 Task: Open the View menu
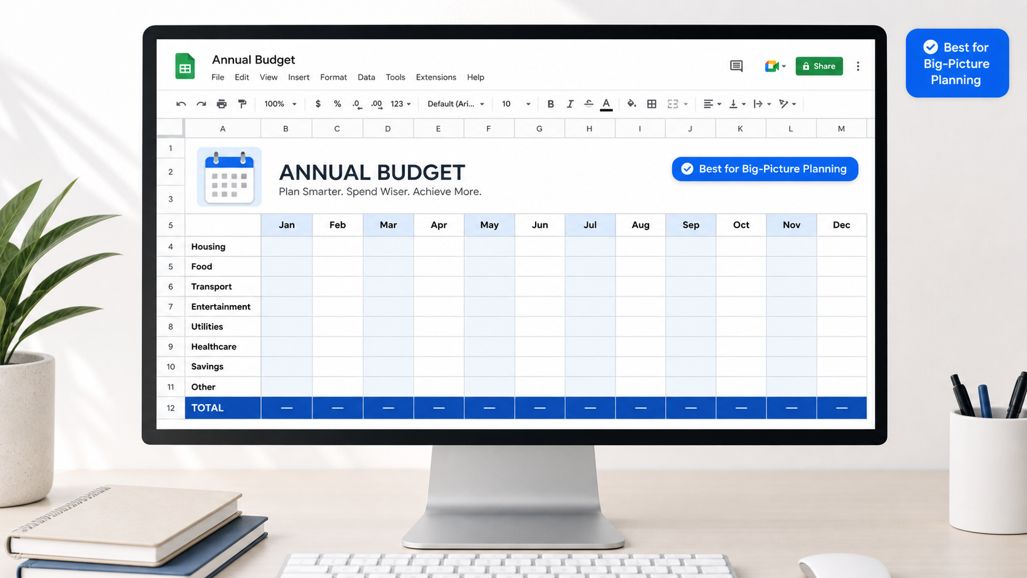click(x=268, y=77)
